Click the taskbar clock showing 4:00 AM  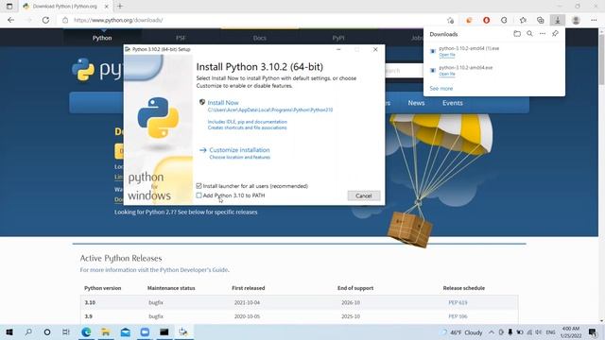[x=571, y=332]
